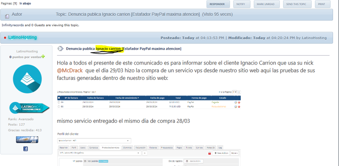
Task: Switch to the Facturación tab
Action: click(141, 148)
